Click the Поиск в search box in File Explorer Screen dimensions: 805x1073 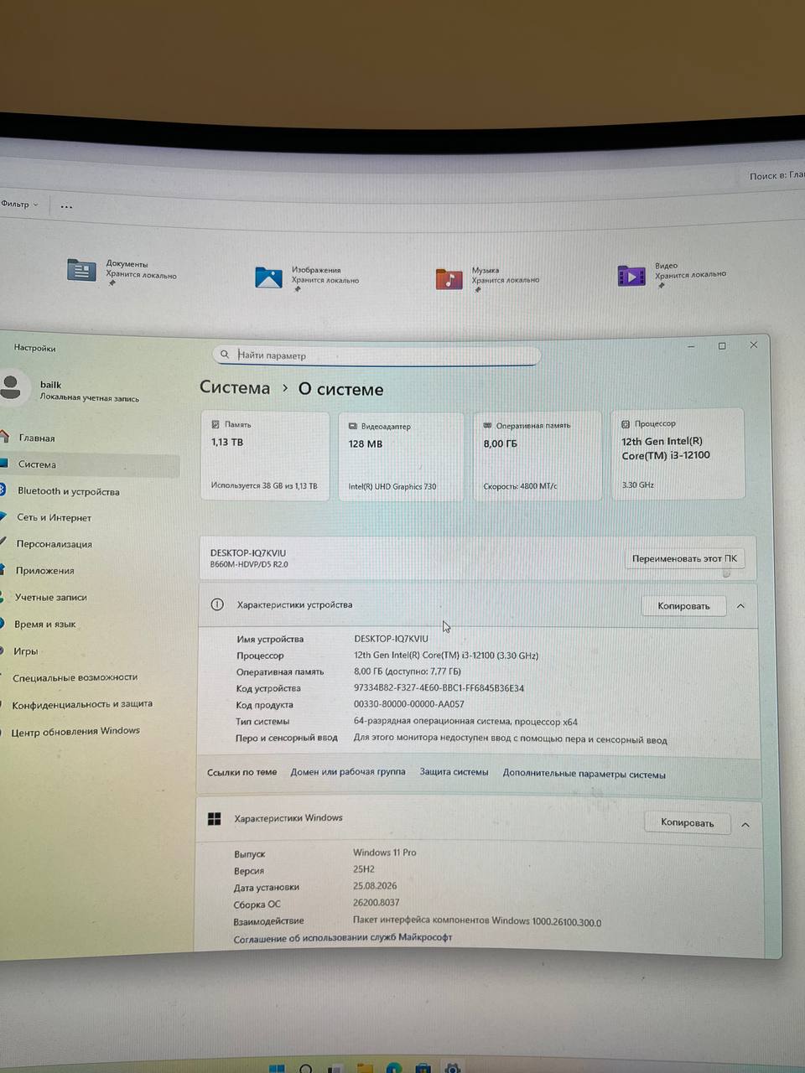click(776, 176)
